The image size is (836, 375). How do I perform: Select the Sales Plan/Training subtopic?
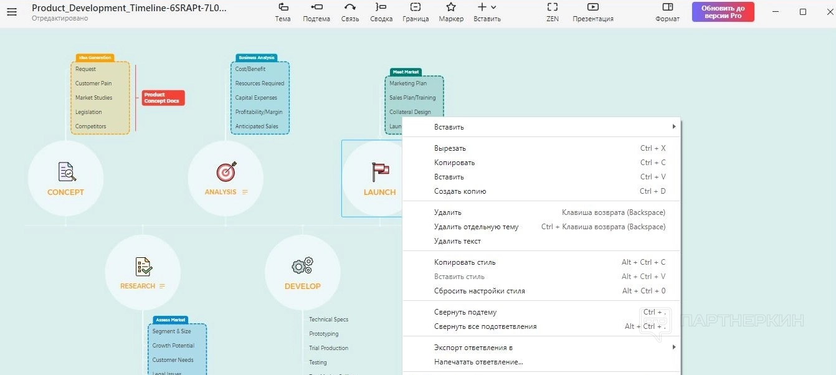(x=412, y=98)
